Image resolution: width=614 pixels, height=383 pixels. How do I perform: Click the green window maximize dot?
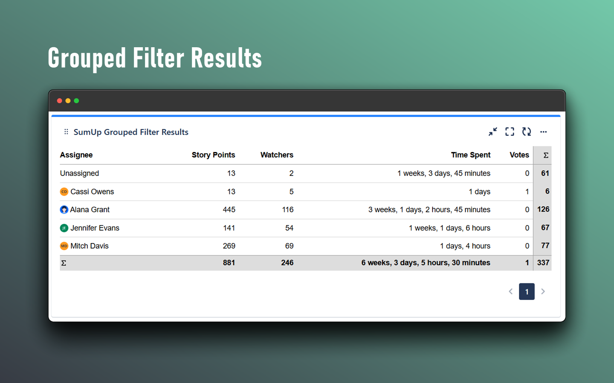[x=76, y=101]
